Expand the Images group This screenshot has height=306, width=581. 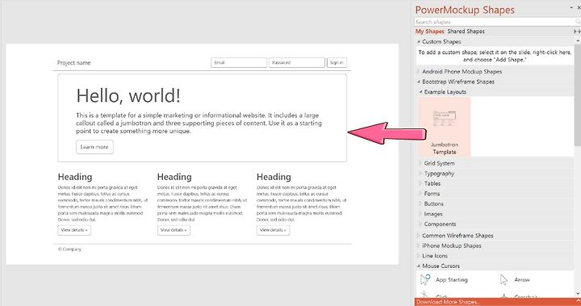click(421, 214)
